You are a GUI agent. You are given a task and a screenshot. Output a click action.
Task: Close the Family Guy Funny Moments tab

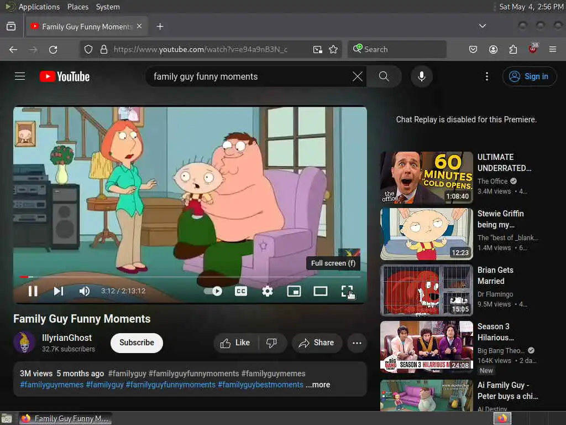coord(139,27)
